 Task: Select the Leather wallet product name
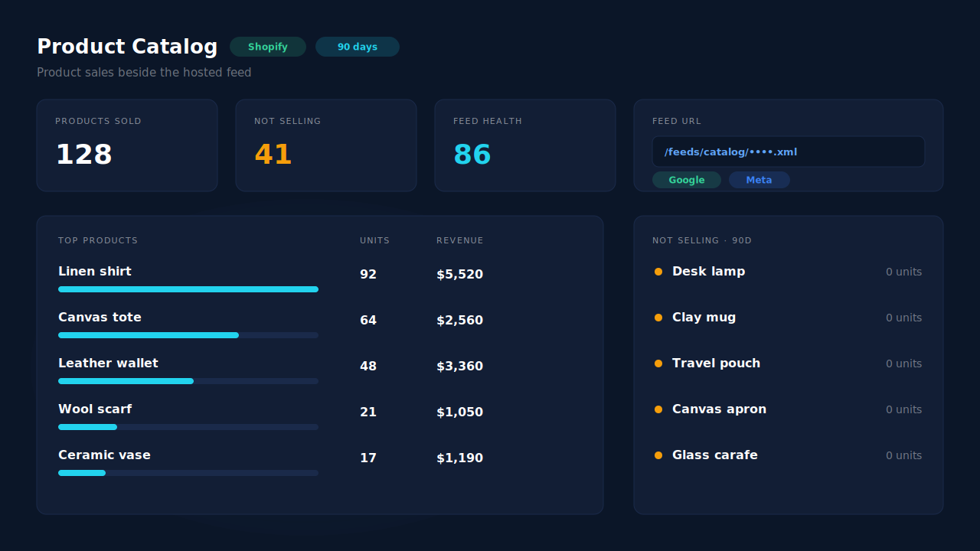tap(108, 364)
